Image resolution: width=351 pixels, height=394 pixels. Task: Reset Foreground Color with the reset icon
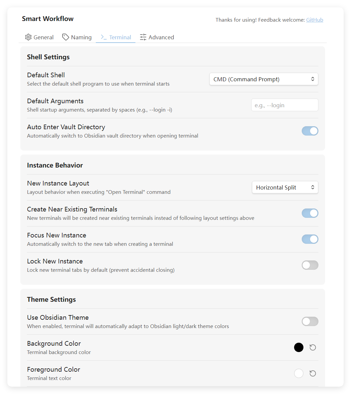point(313,374)
